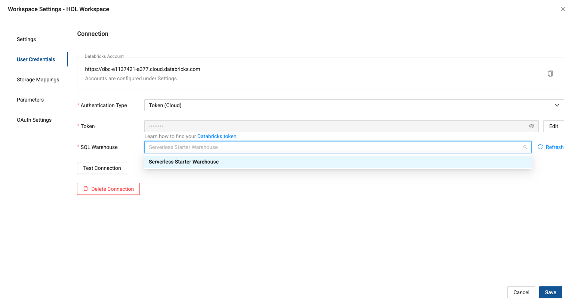
Task: Open the Settings tab
Action: tap(26, 39)
